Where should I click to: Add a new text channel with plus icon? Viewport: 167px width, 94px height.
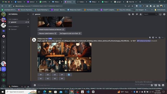[x=28, y=19]
